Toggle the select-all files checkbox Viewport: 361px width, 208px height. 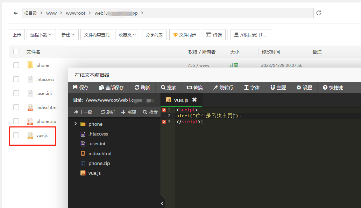coord(16,51)
